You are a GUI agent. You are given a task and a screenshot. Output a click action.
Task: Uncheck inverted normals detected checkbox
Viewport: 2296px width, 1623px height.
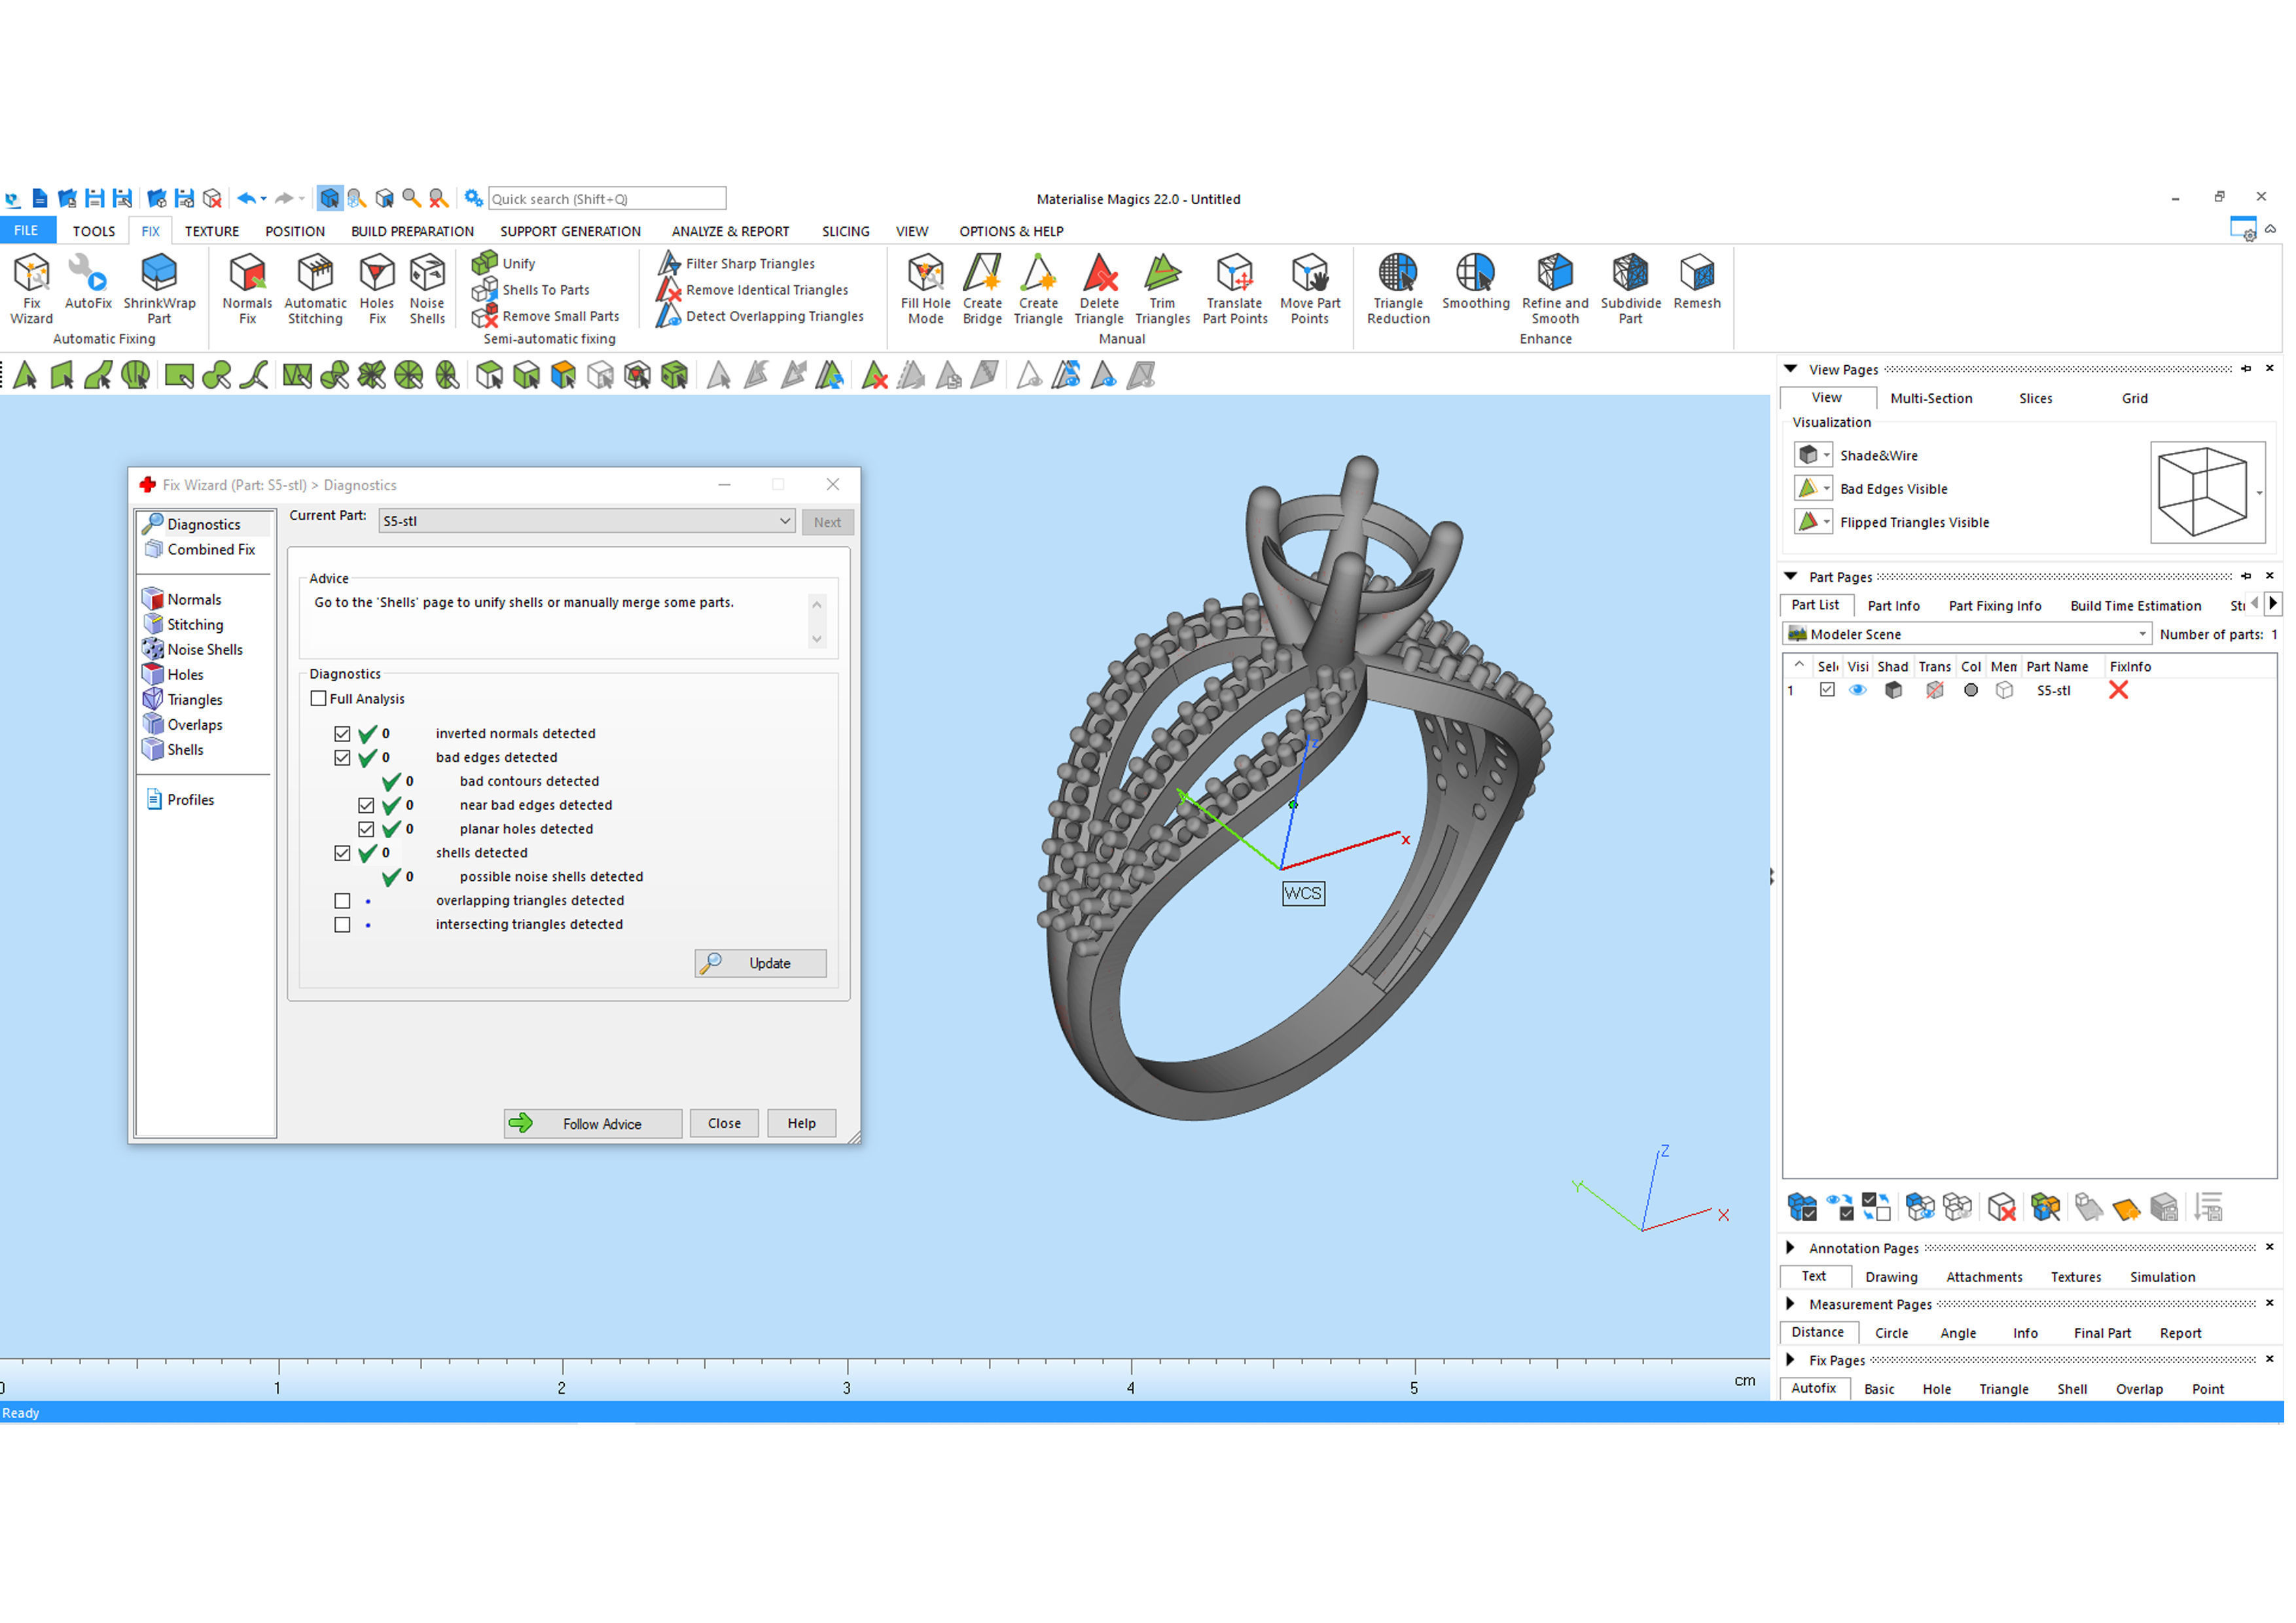click(342, 734)
